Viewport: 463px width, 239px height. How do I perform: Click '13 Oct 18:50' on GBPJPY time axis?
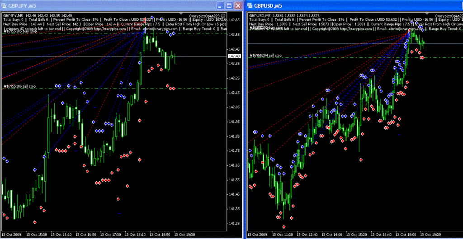[161, 234]
